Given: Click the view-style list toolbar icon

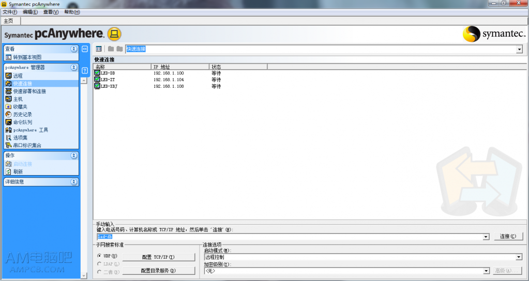Looking at the screenshot, I should (x=99, y=49).
